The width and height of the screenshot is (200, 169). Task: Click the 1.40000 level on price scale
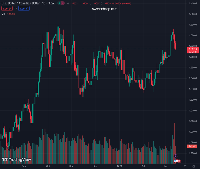click(x=193, y=14)
